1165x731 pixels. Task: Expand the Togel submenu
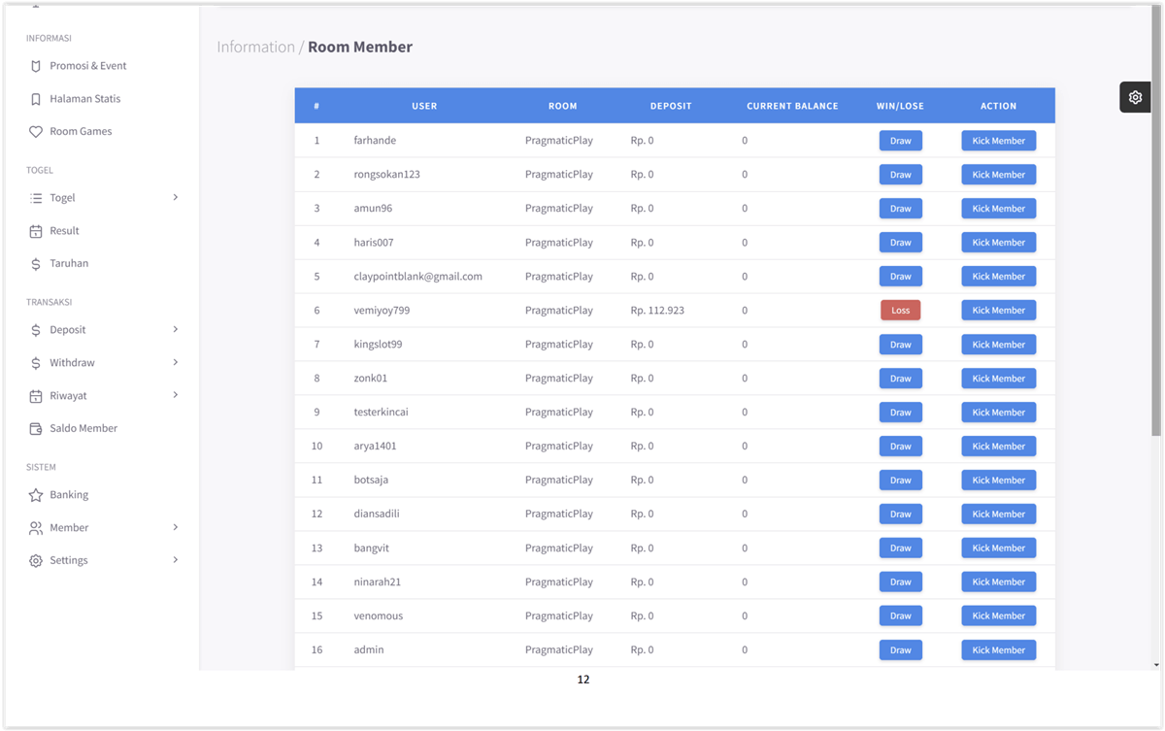(176, 197)
